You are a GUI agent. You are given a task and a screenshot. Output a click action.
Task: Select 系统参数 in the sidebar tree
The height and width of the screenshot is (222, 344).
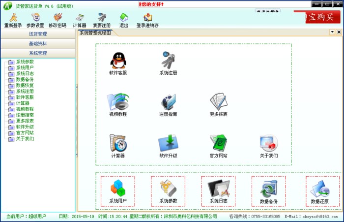(25, 62)
